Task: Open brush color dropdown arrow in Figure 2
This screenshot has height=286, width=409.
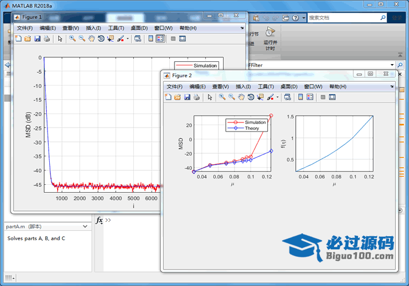Action: pos(277,97)
